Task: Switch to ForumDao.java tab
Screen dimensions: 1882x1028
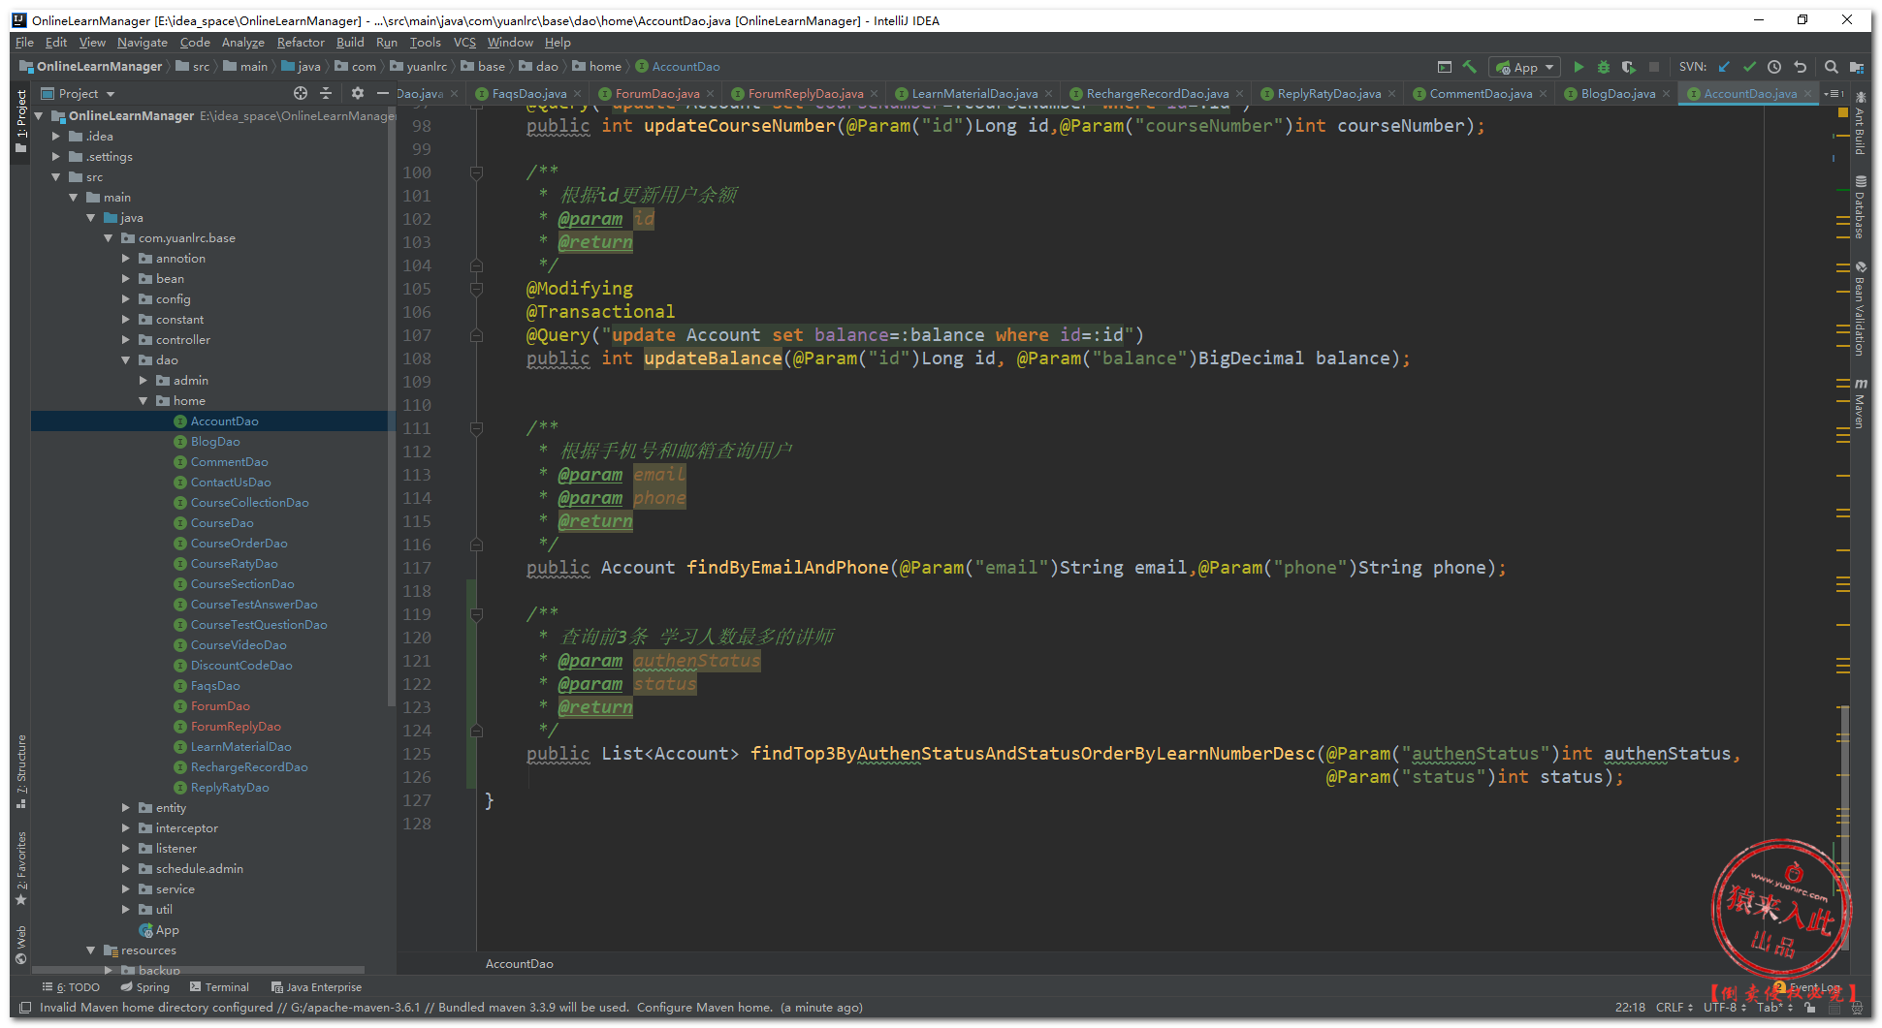Action: click(x=656, y=94)
